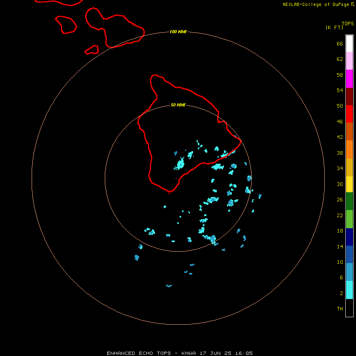Click the 100 NMI range ring label

178,32
